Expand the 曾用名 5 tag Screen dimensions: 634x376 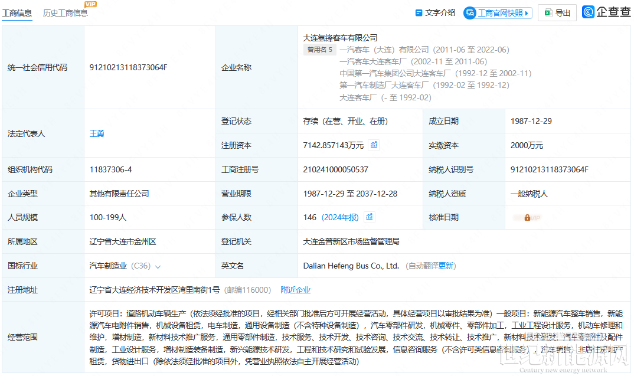pyautogui.click(x=319, y=50)
